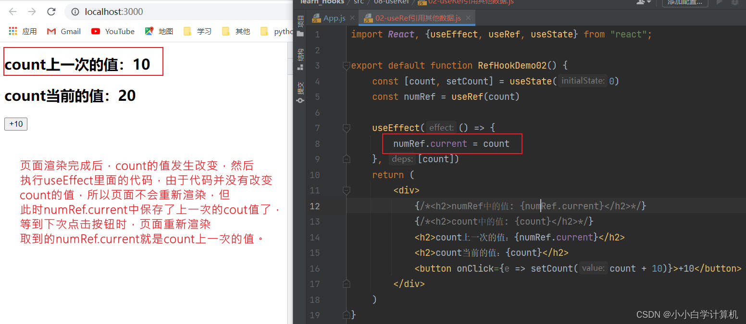Screen dimensions: 746x324
Task: Open the 其他 bookmark folder
Action: [236, 31]
